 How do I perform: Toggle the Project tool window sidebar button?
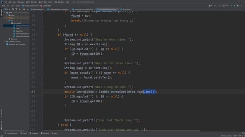pyautogui.click(x=2, y=12)
